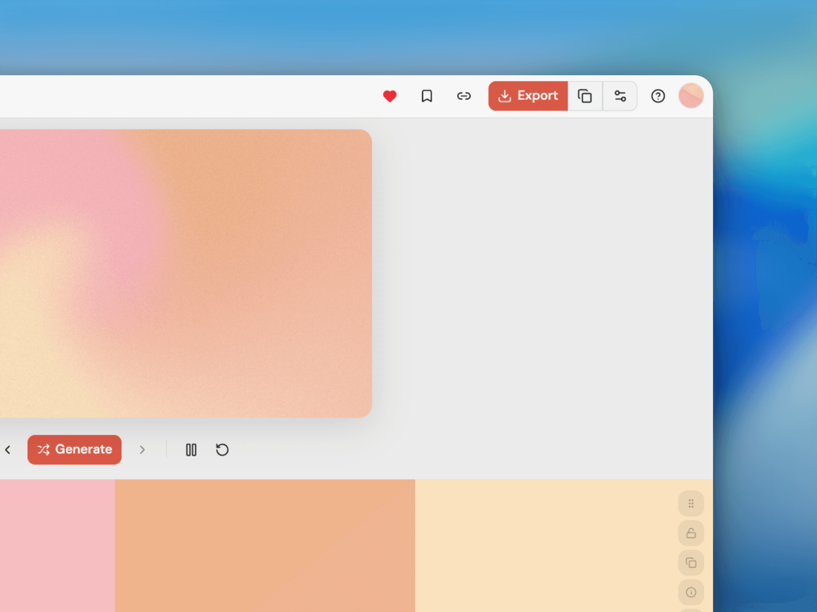Generate a new palette
The height and width of the screenshot is (612, 817).
click(74, 450)
